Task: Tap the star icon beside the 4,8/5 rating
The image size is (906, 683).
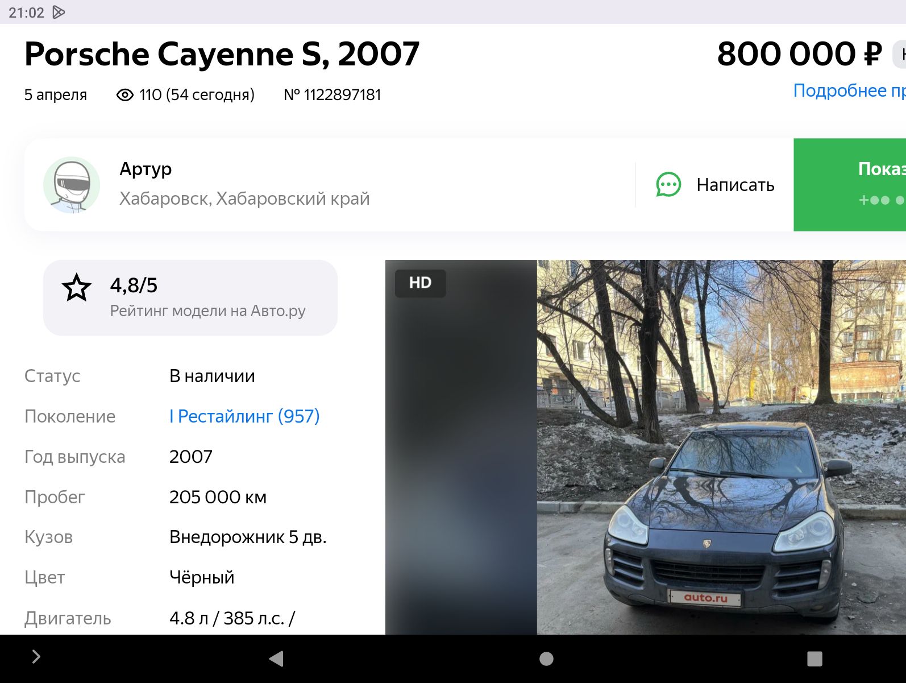Action: tap(77, 288)
